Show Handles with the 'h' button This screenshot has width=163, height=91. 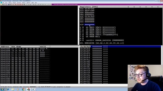coord(35,5)
